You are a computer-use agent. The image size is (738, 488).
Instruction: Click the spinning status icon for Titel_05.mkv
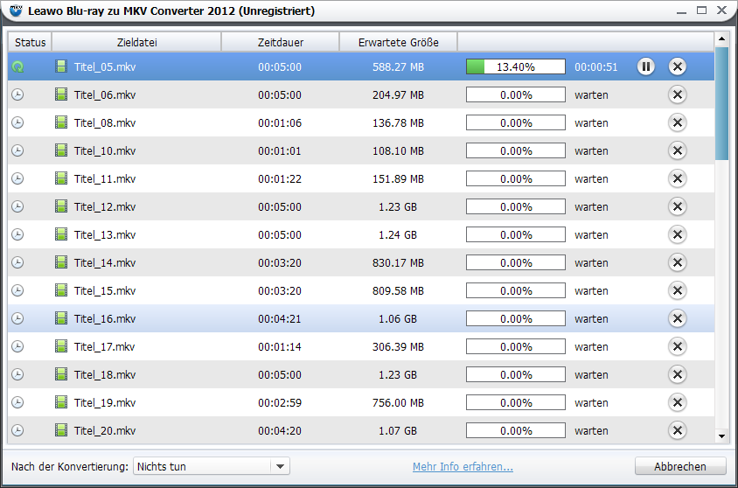[17, 66]
